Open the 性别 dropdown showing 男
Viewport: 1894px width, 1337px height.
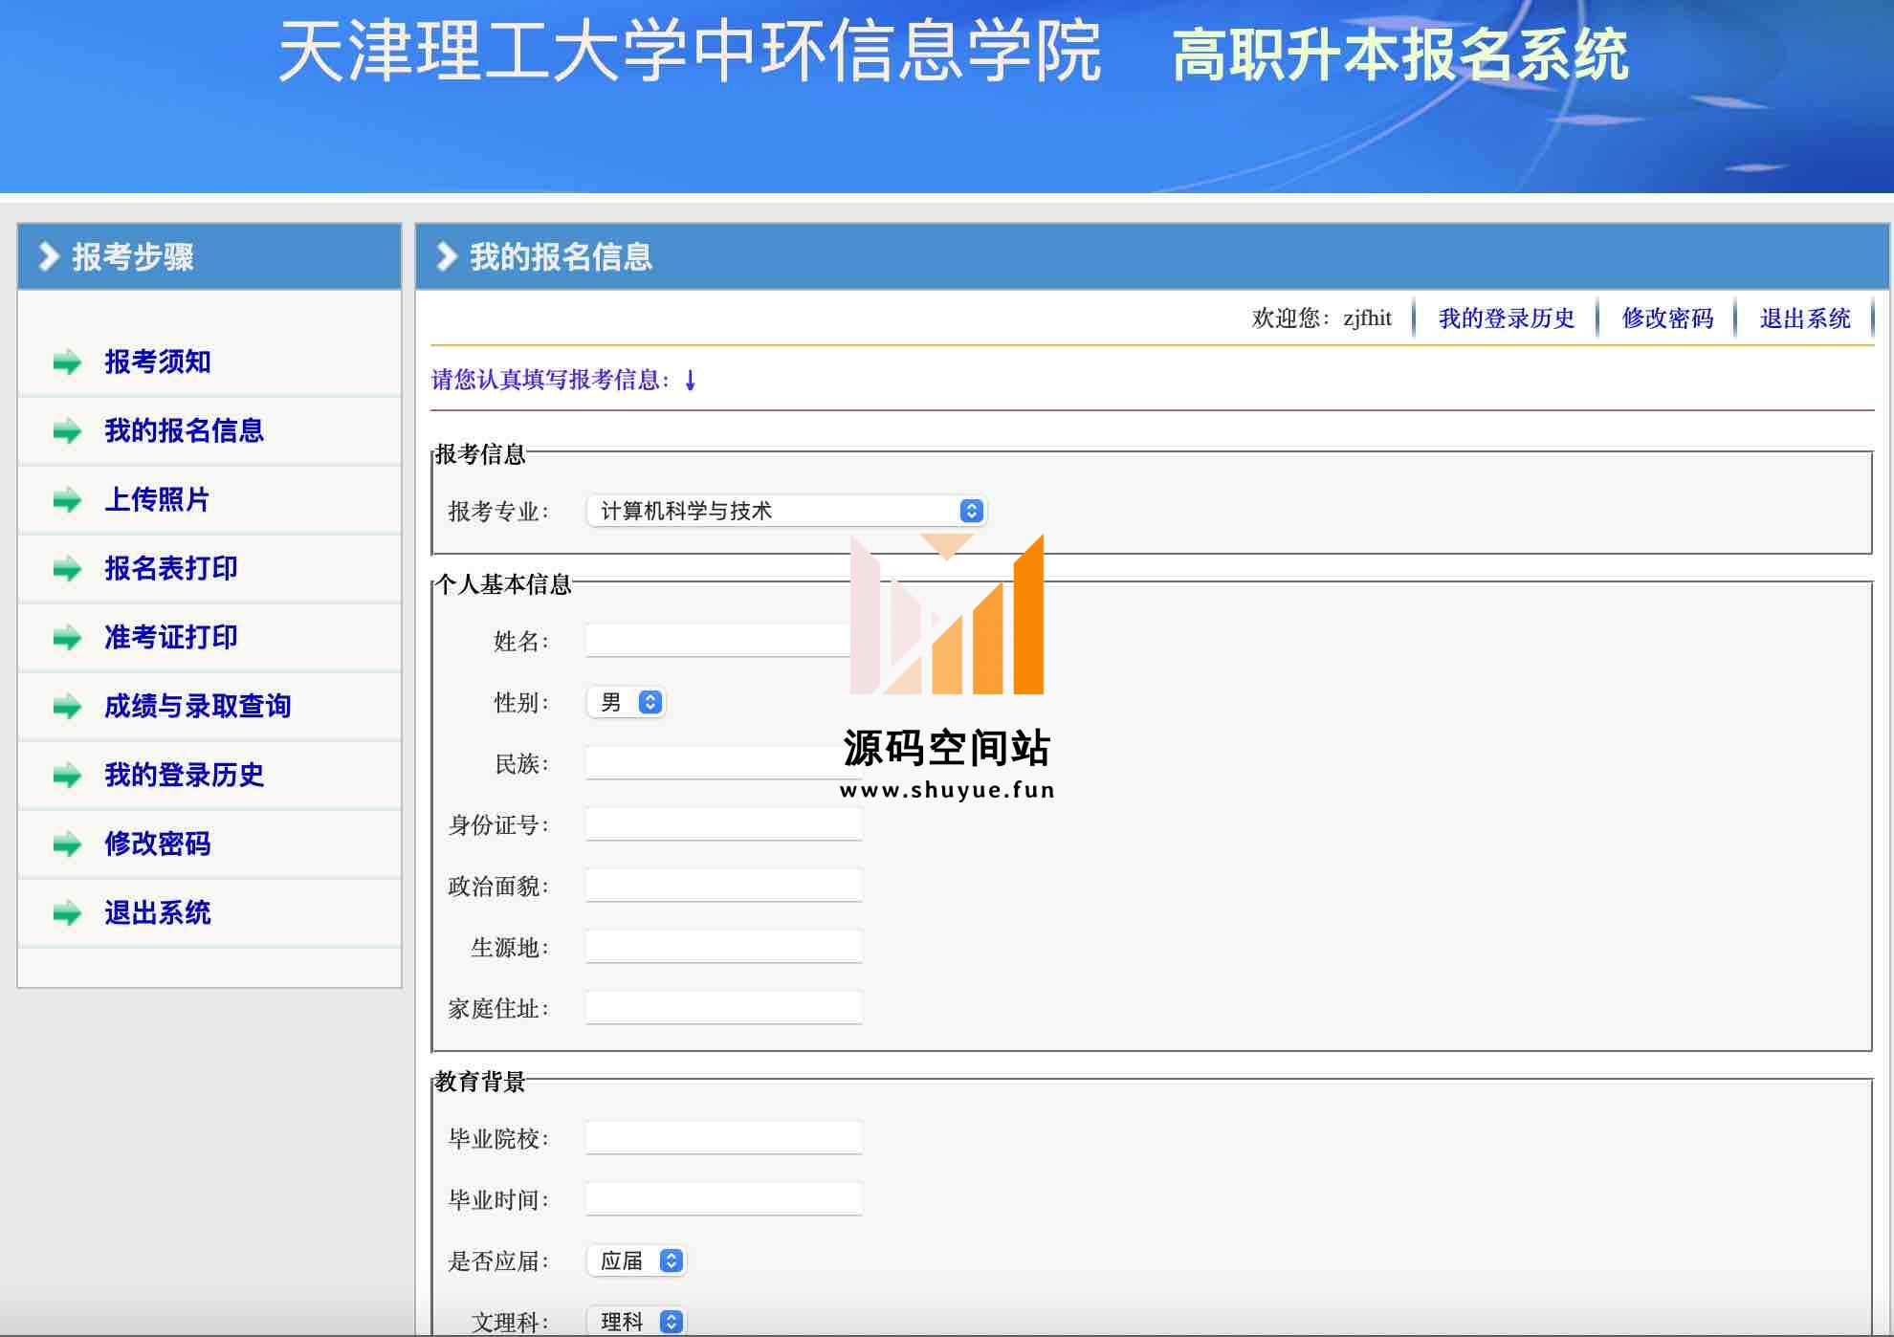[x=627, y=703]
